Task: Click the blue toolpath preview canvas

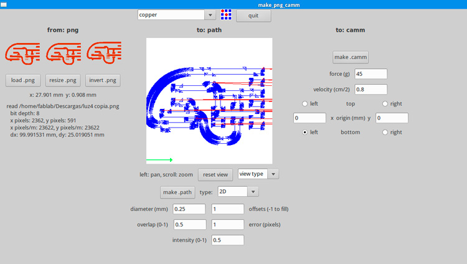Action: (209, 101)
